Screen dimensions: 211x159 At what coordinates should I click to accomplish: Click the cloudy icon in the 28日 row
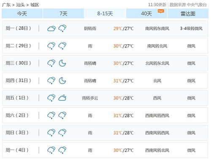tap(51, 29)
